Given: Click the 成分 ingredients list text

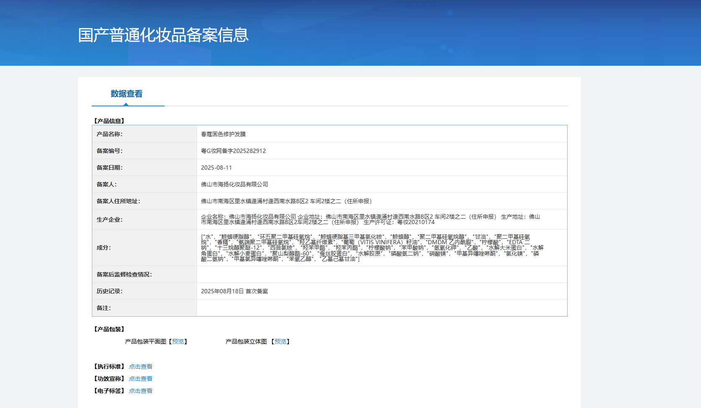Looking at the screenshot, I should point(372,248).
